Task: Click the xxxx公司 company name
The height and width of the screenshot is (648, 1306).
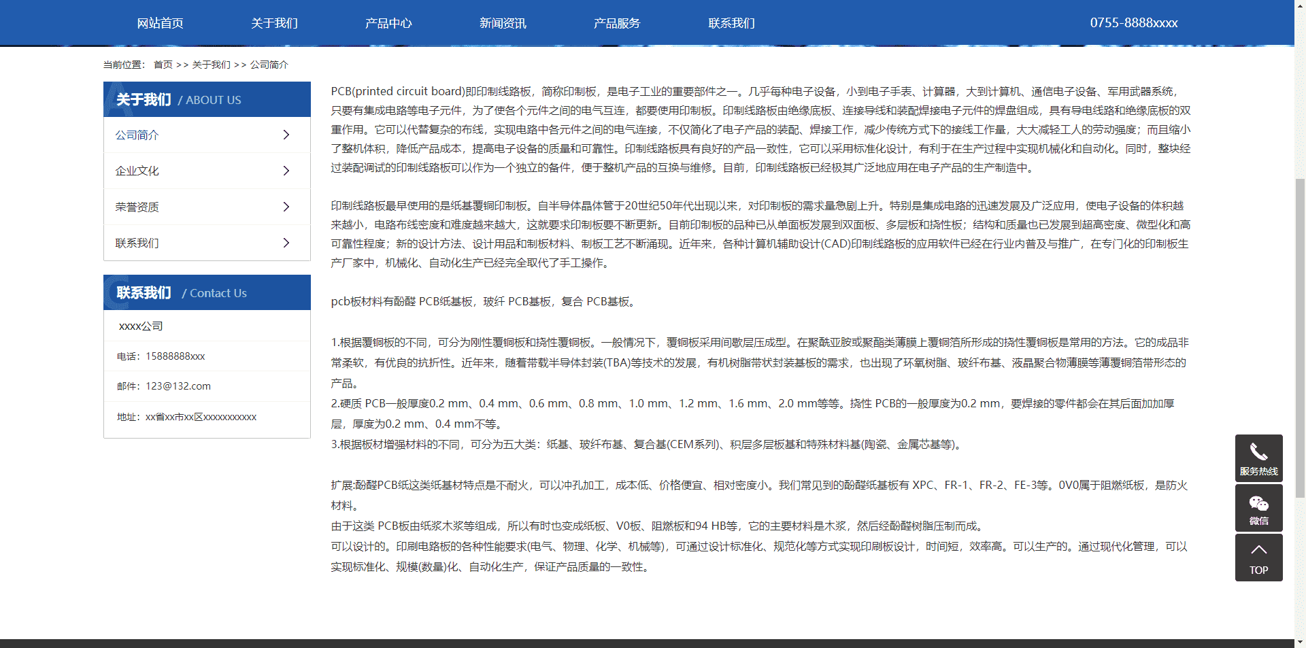Action: click(x=141, y=326)
